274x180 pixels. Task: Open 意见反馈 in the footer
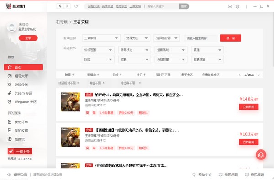pos(255,175)
